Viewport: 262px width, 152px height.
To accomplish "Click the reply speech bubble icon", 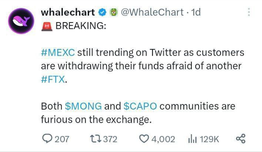I will click(x=47, y=139).
